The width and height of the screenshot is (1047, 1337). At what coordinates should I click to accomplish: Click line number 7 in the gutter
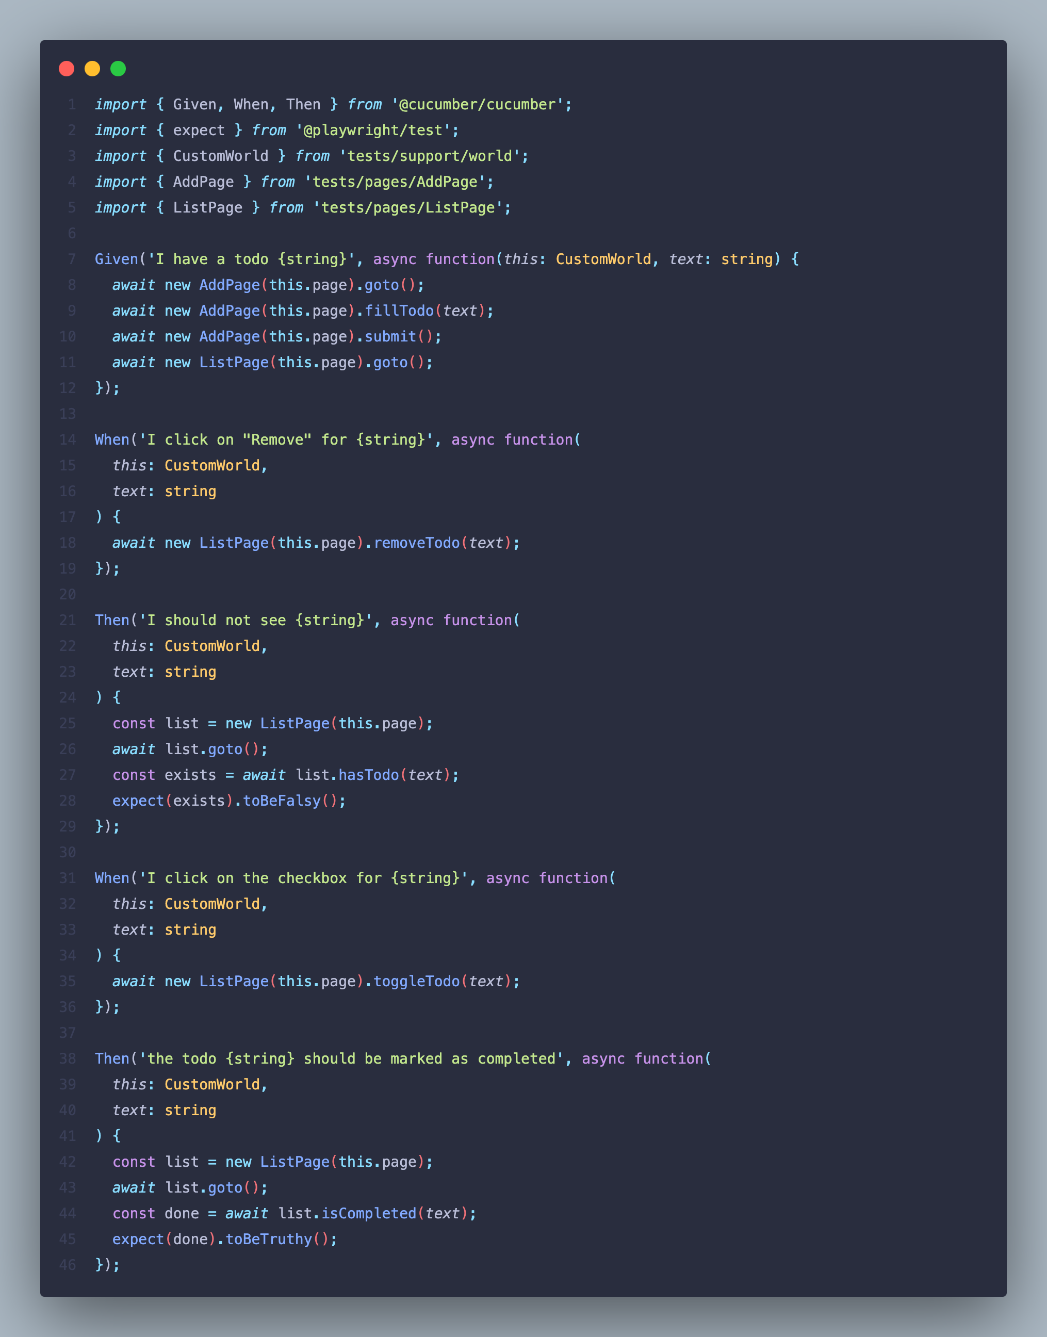click(69, 259)
